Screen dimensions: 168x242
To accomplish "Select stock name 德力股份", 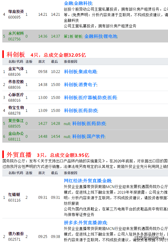I will coord(16,234).
